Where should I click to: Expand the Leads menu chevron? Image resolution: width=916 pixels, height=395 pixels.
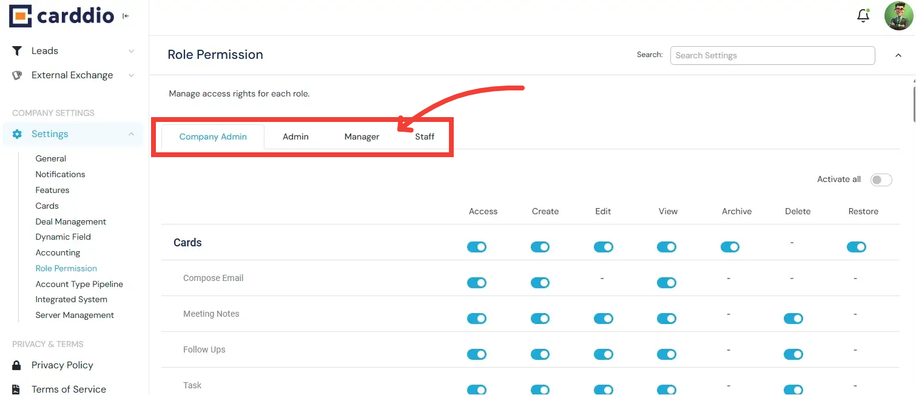tap(132, 52)
